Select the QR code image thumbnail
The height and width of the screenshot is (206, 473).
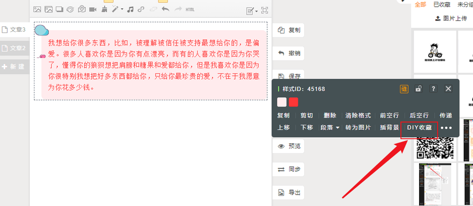[435, 148]
